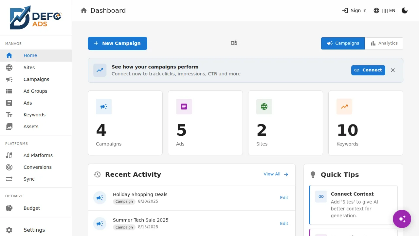Open Home in the sidebar
The width and height of the screenshot is (419, 236).
tap(36, 55)
